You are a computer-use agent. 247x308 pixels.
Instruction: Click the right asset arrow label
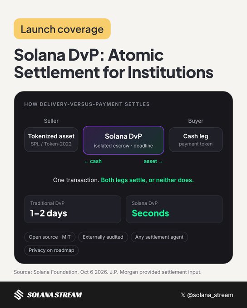[153, 161]
